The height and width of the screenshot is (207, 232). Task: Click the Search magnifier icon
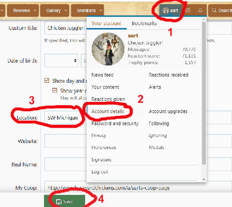pos(214,10)
